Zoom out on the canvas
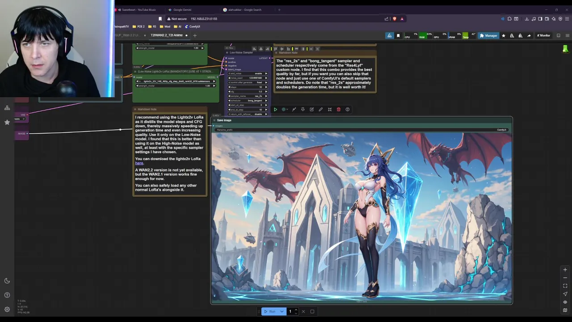The height and width of the screenshot is (322, 572). pyautogui.click(x=565, y=278)
